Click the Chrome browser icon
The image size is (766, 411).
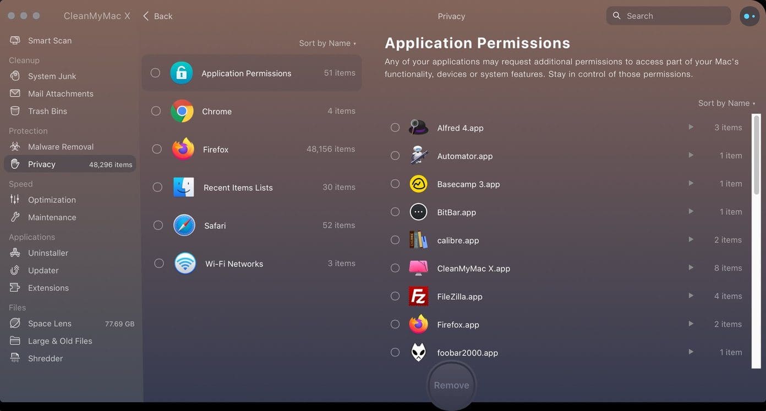[x=182, y=111]
